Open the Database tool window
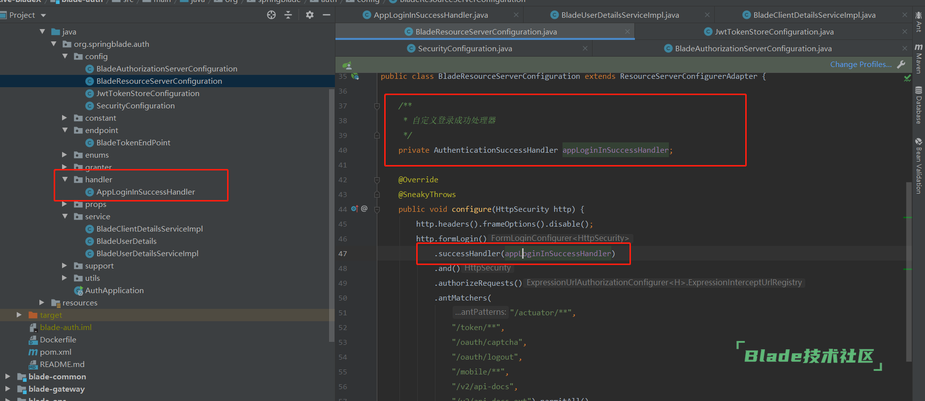This screenshot has width=925, height=401. 919,105
